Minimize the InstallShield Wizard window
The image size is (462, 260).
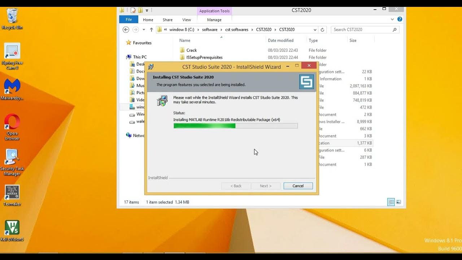(288, 66)
